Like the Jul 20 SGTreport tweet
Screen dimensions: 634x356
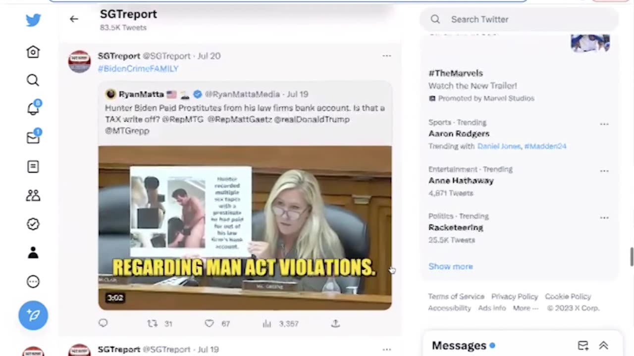pos(210,323)
